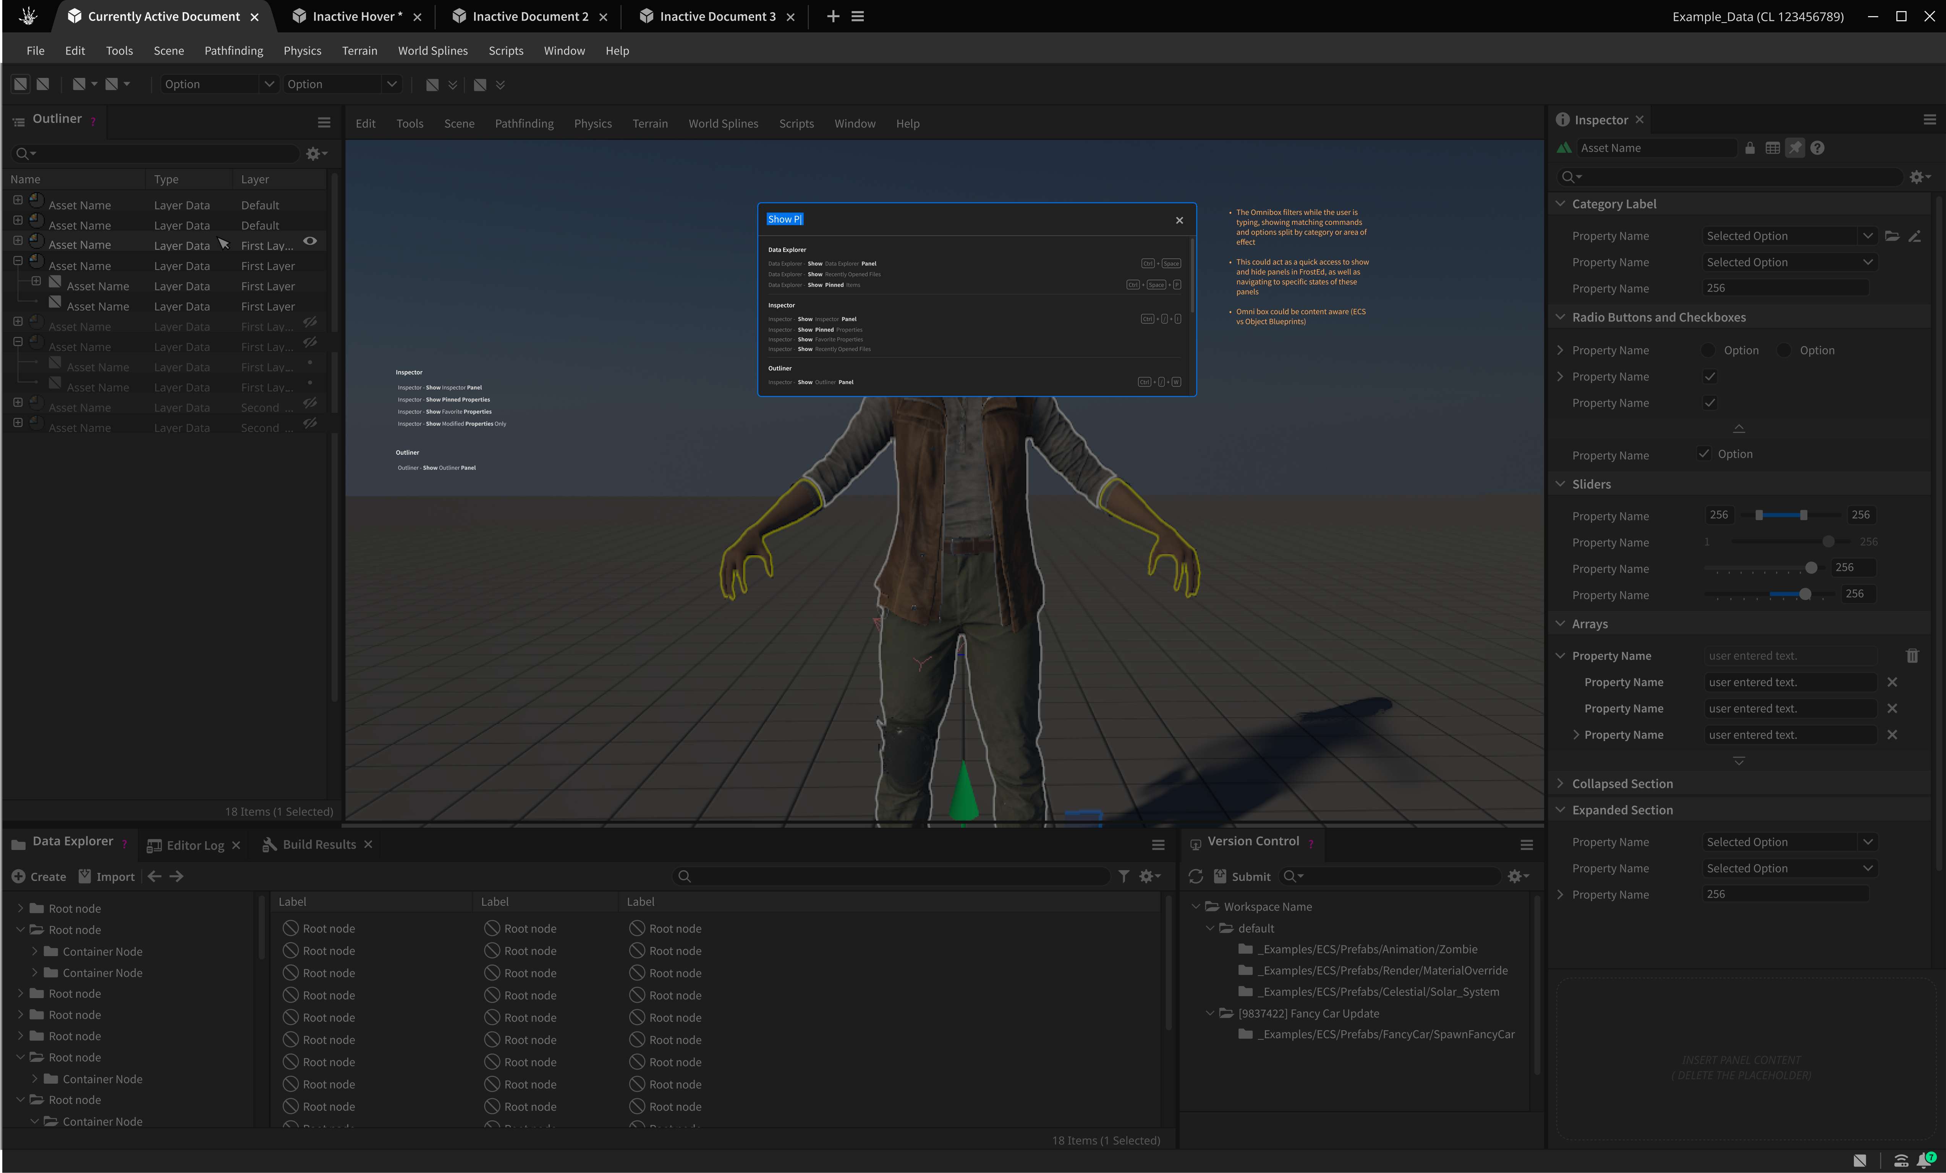
Task: Switch to the Editor Log tab
Action: [x=195, y=845]
